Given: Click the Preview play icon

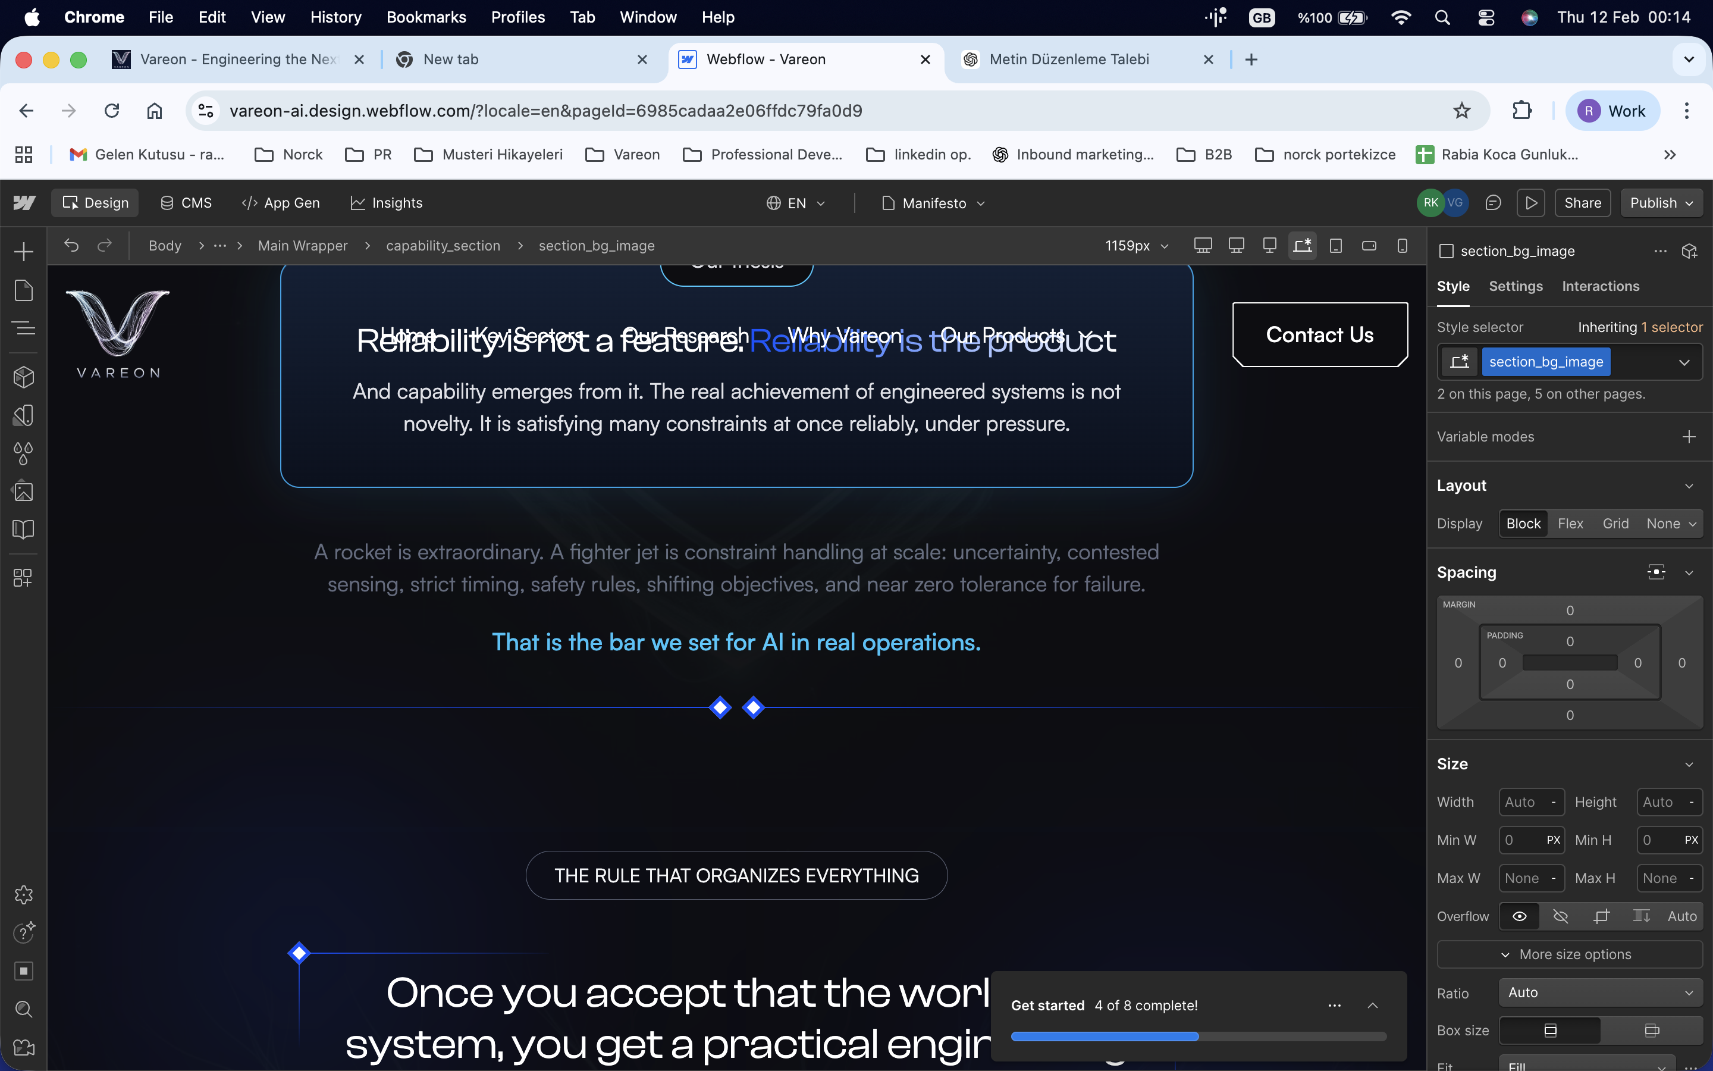Looking at the screenshot, I should click(1531, 203).
